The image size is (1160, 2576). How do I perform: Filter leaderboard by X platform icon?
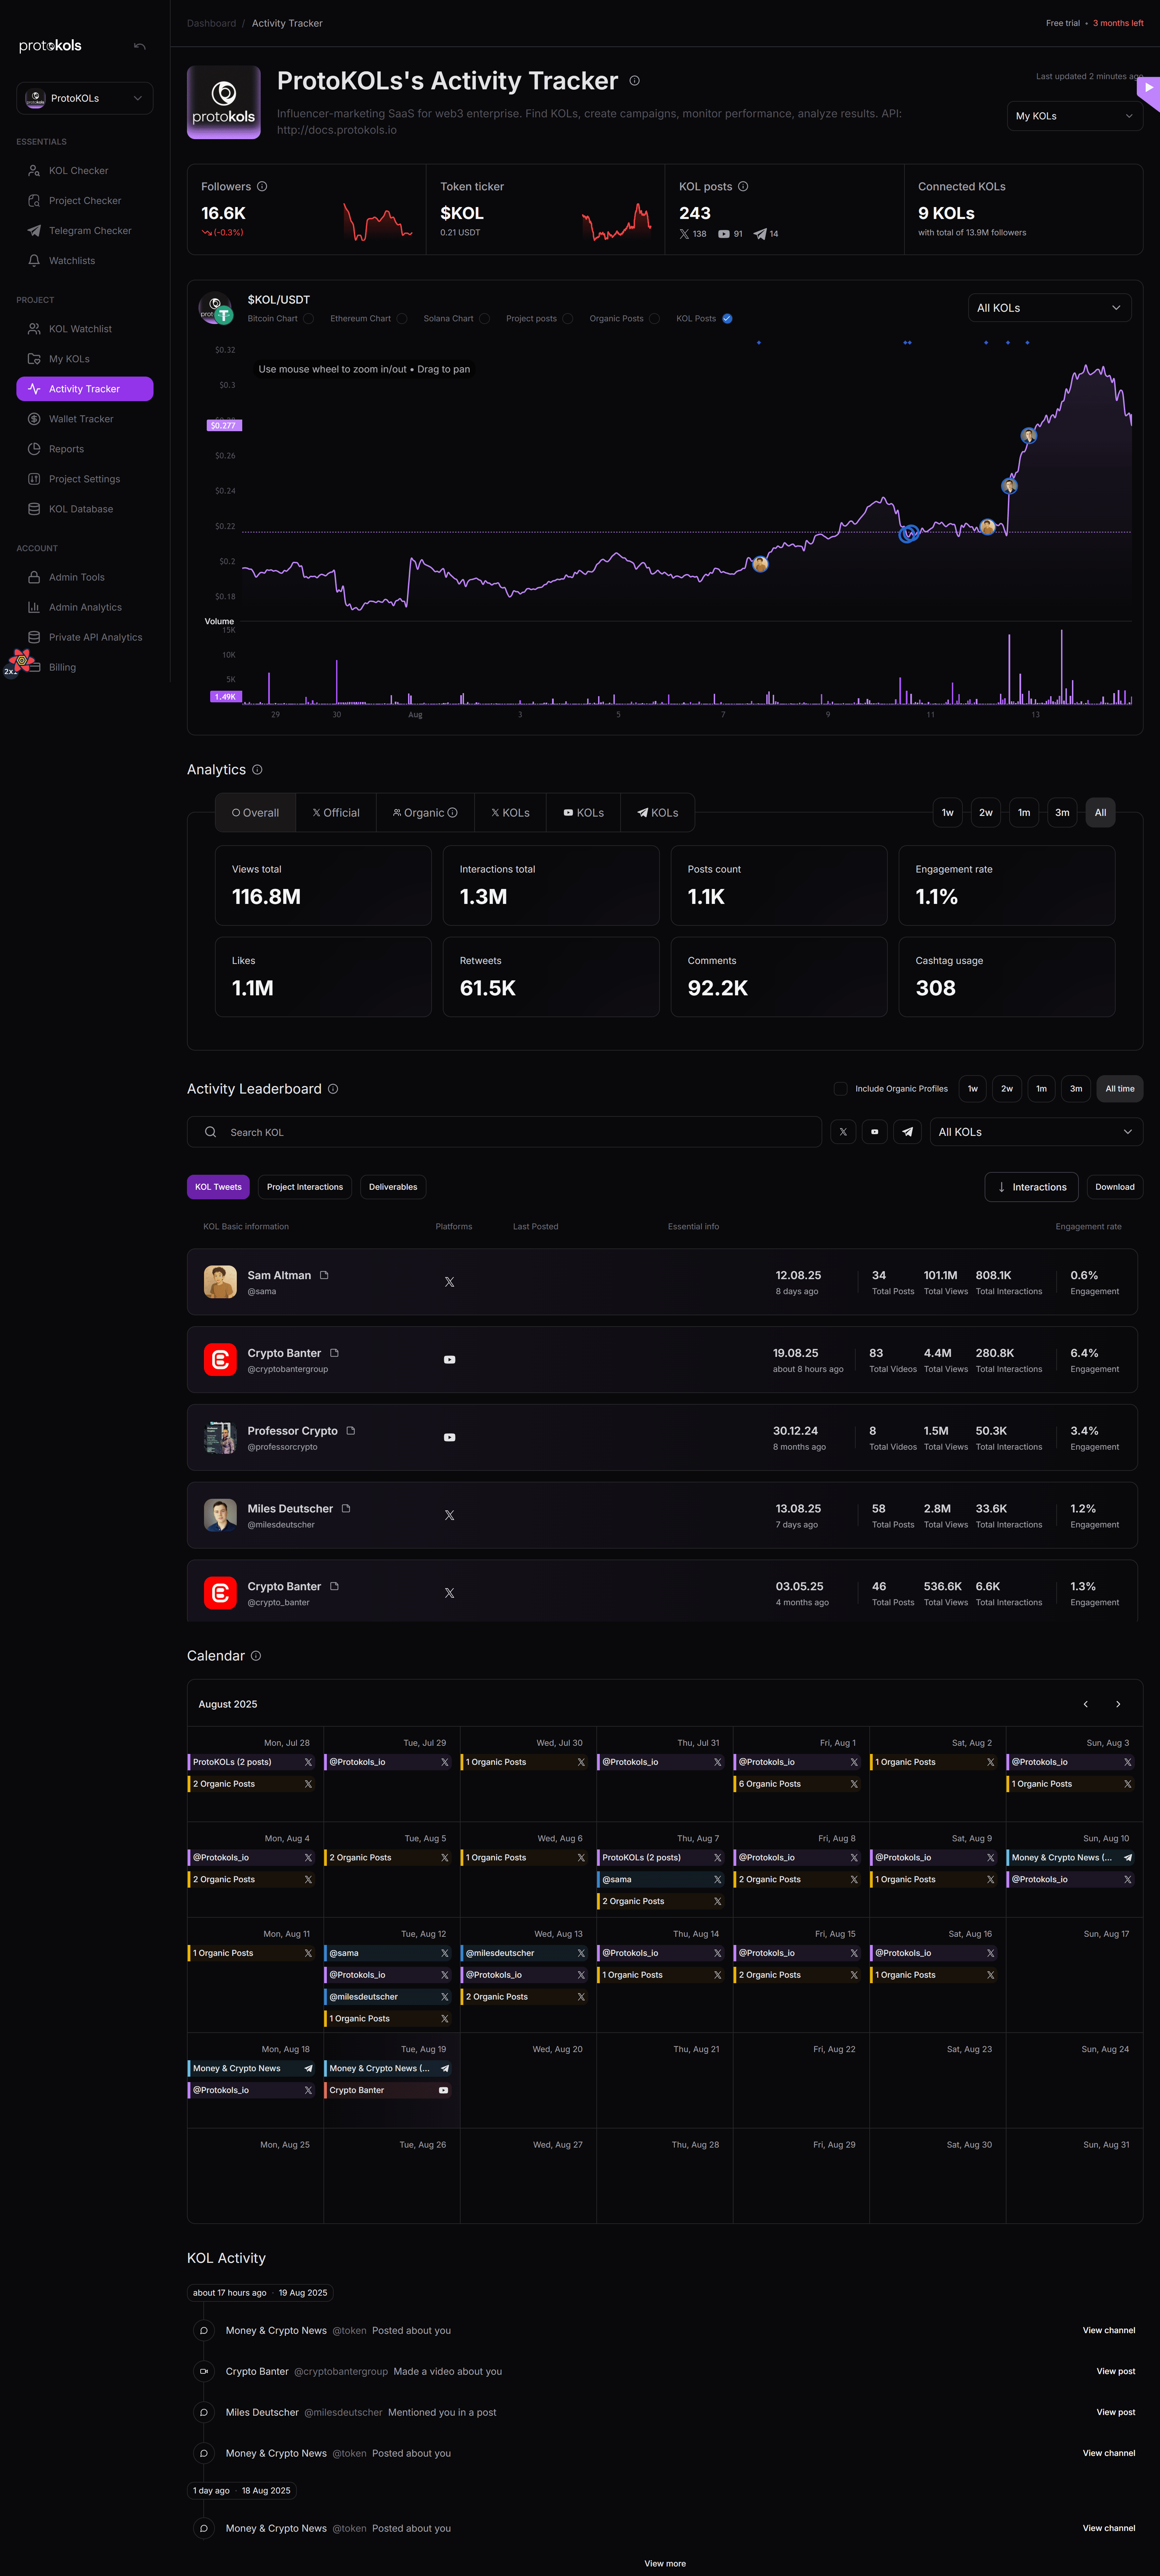click(843, 1132)
